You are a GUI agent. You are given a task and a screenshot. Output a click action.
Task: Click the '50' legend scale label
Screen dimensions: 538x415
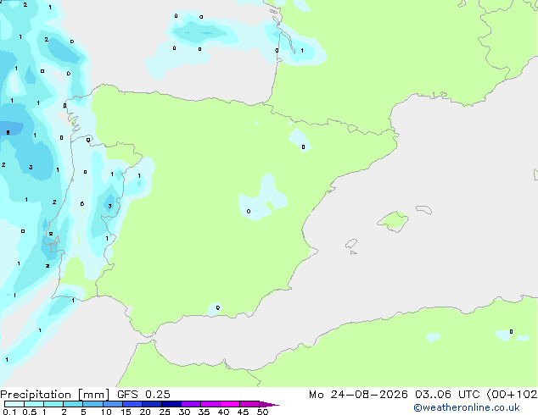click(x=262, y=412)
